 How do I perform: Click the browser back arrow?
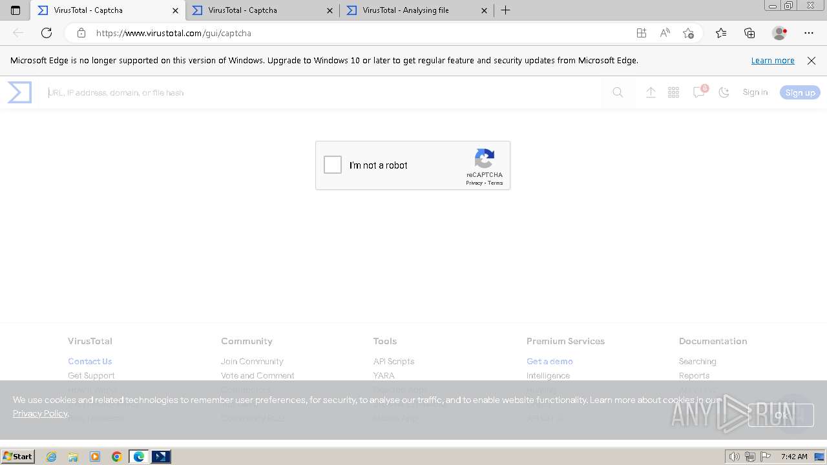click(18, 33)
